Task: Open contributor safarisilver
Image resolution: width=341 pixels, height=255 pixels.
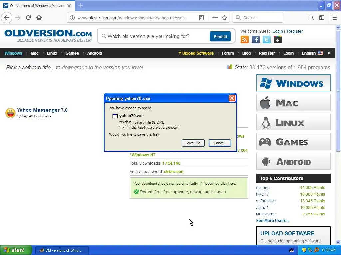Action: pos(266,201)
